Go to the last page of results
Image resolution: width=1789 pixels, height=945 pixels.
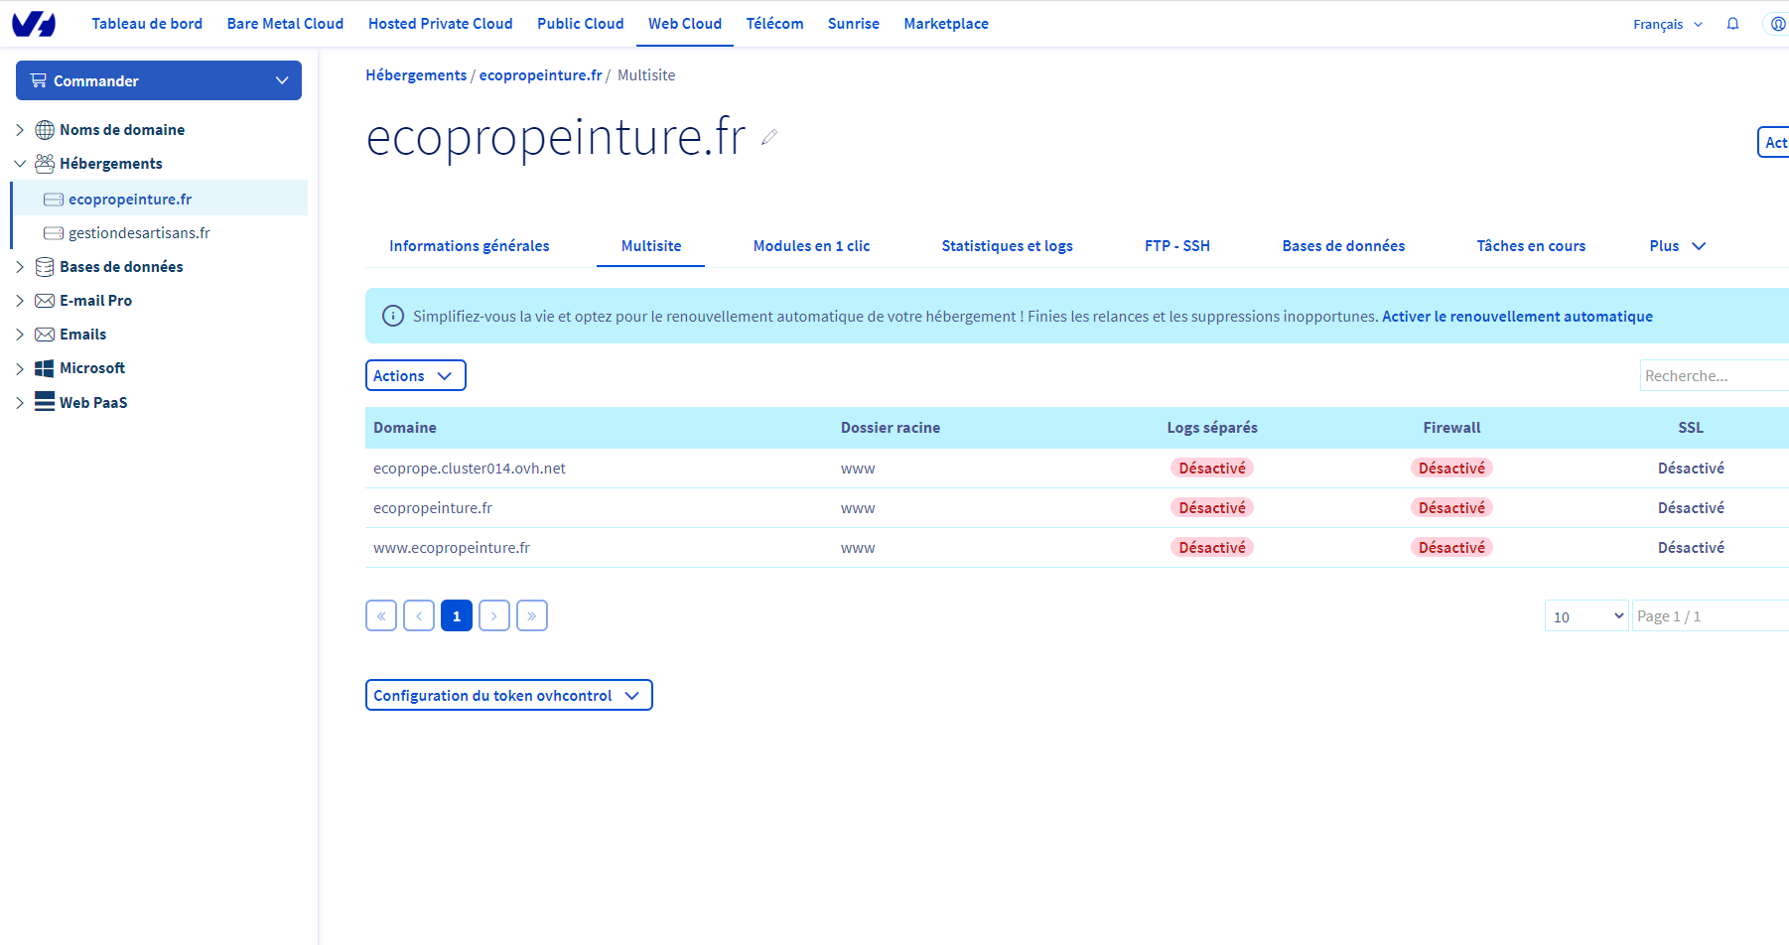pyautogui.click(x=531, y=616)
